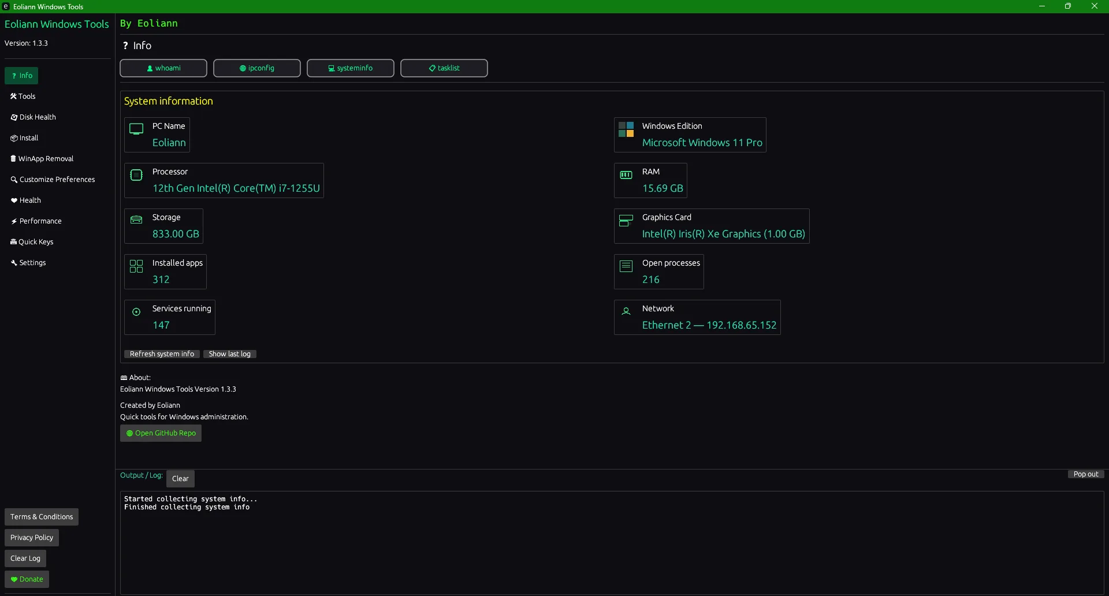Open the Donate link

27,579
